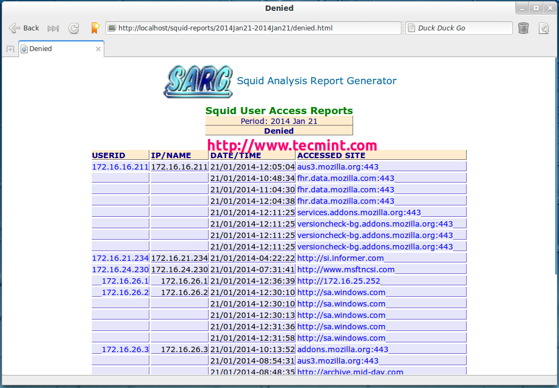Select the Denied tab
559x388 pixels.
tap(61, 49)
